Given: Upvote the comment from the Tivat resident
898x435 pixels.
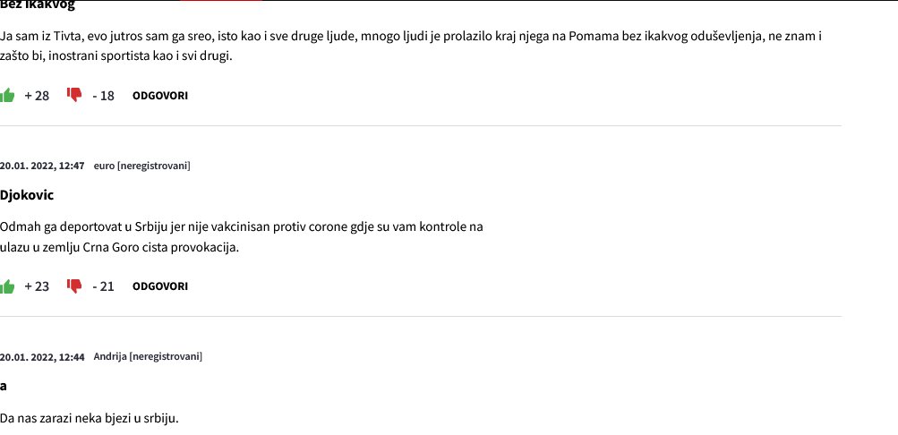Looking at the screenshot, I should 7,95.
